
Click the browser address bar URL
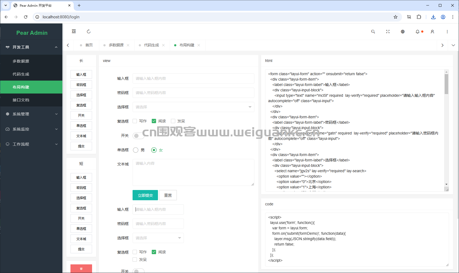tap(61, 17)
